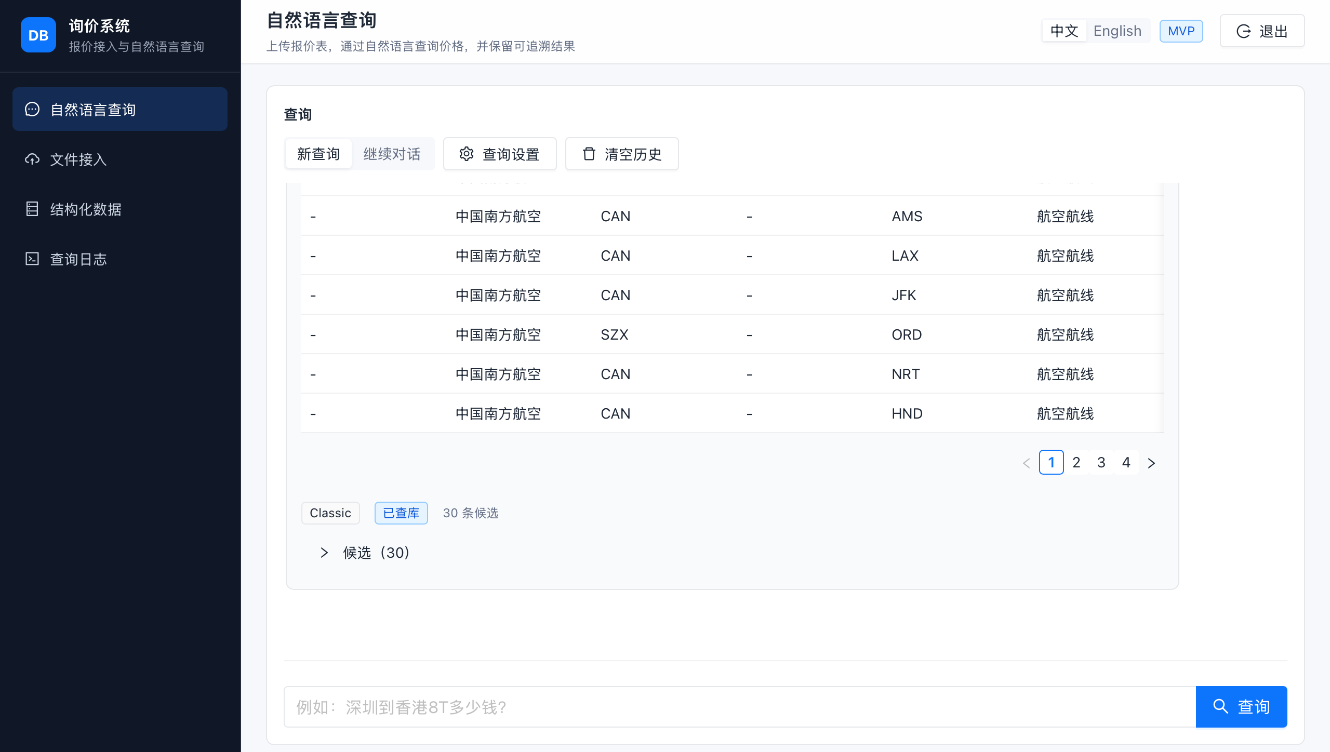Click the magnifier icon in 查询 button
The width and height of the screenshot is (1330, 752).
[x=1220, y=706]
